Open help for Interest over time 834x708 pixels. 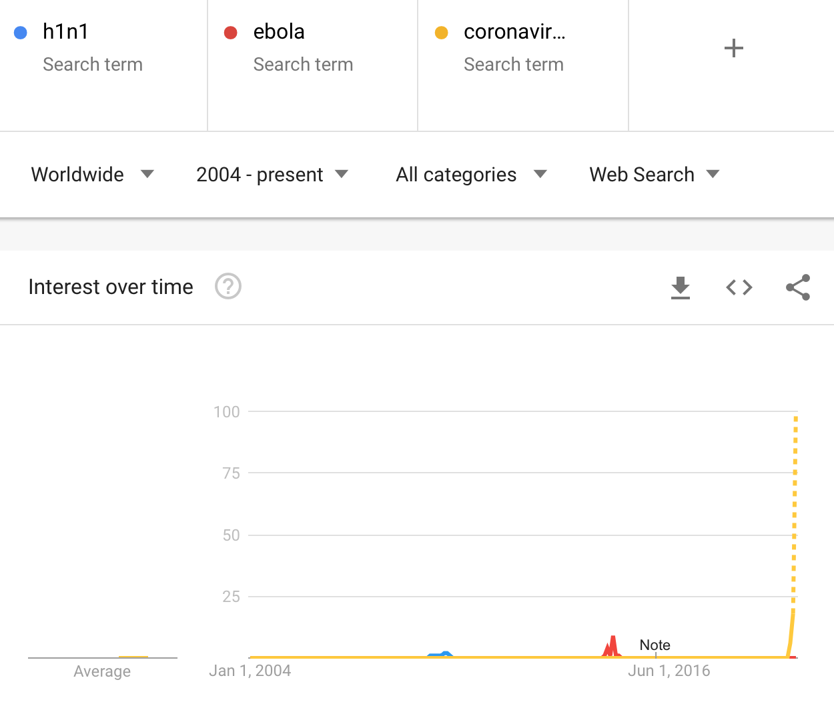228,287
